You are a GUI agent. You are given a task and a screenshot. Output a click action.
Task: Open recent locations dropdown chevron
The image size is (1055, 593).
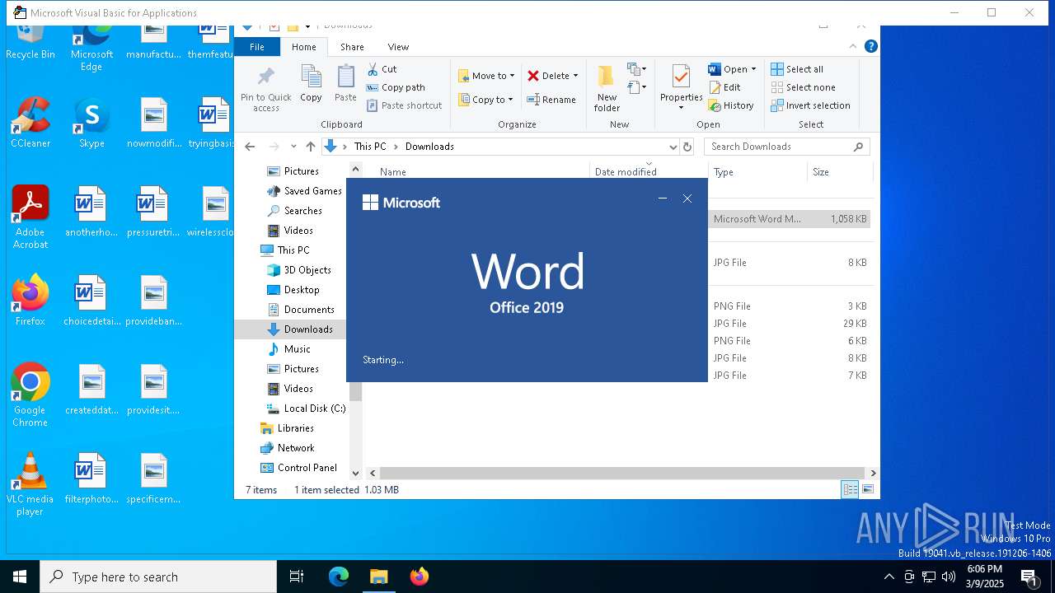click(x=293, y=147)
